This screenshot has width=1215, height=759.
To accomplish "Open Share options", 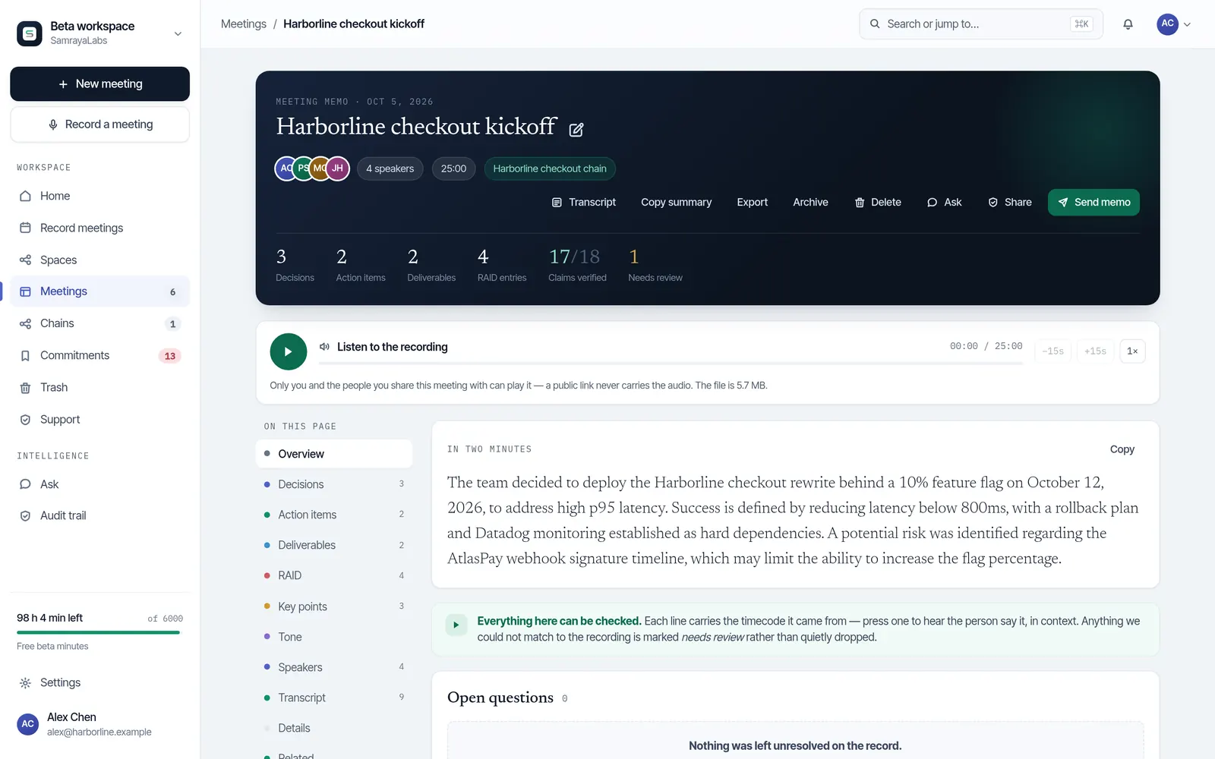I will pyautogui.click(x=1010, y=202).
